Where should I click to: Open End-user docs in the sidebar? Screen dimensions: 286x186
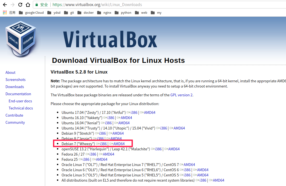pos(20,101)
